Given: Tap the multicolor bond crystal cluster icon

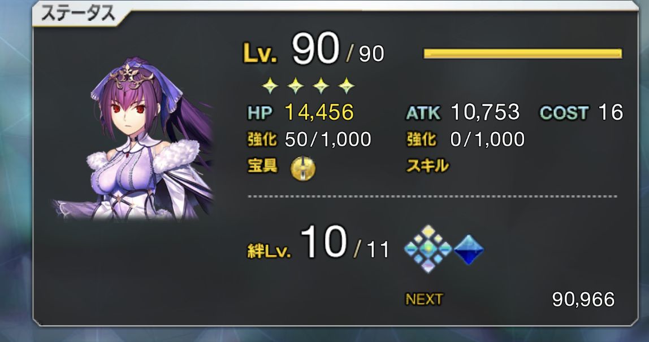Looking at the screenshot, I should click(x=429, y=249).
